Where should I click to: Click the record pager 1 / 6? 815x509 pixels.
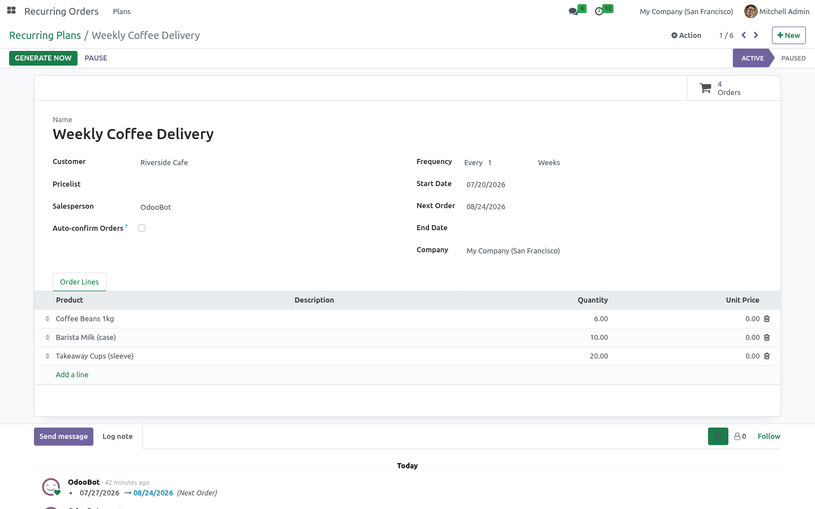(726, 35)
